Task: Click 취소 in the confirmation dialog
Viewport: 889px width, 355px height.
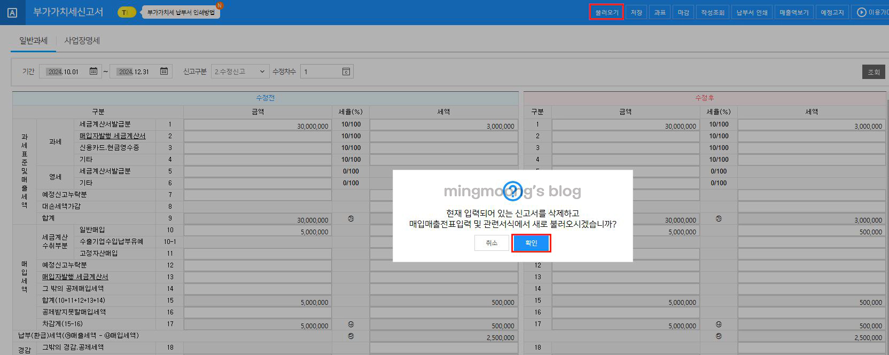Action: (x=492, y=243)
